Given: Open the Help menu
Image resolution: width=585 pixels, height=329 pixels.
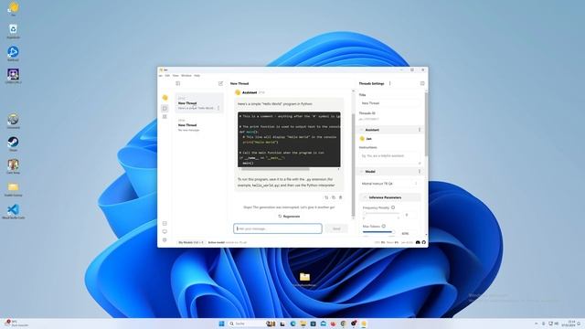Looking at the screenshot, I should [x=197, y=76].
